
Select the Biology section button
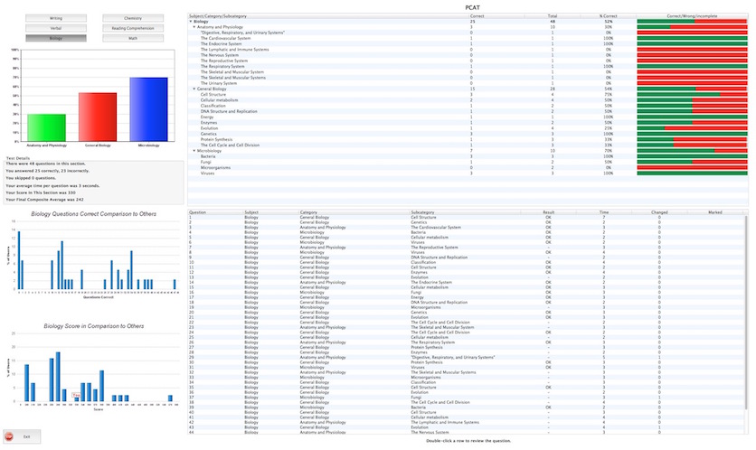[56, 38]
